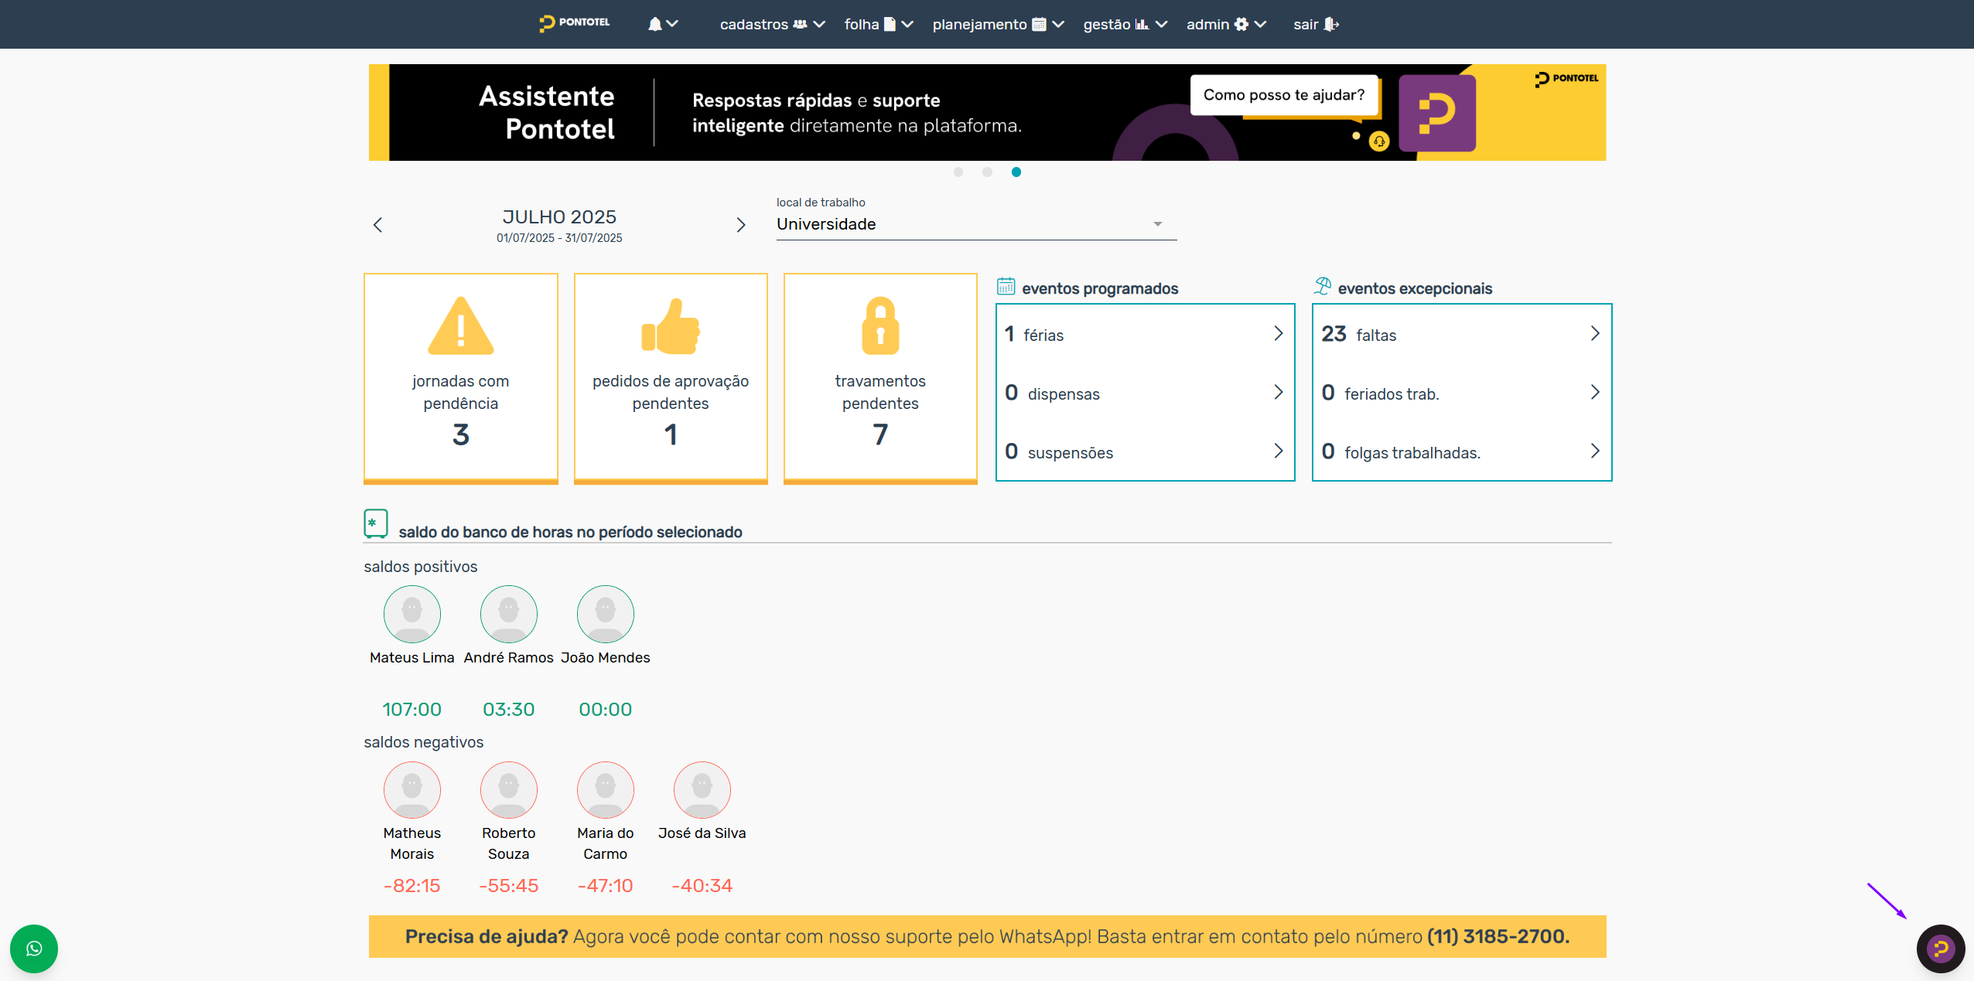Open the planejamento menu
Image resolution: width=1974 pixels, height=981 pixels.
(998, 24)
